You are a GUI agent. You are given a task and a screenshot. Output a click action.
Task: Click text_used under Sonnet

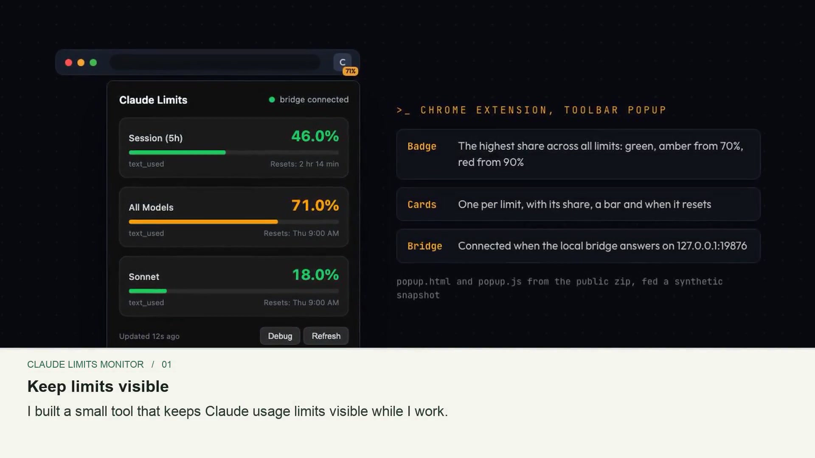coord(146,303)
